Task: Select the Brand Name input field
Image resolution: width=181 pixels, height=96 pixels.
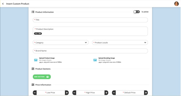Action: pyautogui.click(x=90, y=51)
